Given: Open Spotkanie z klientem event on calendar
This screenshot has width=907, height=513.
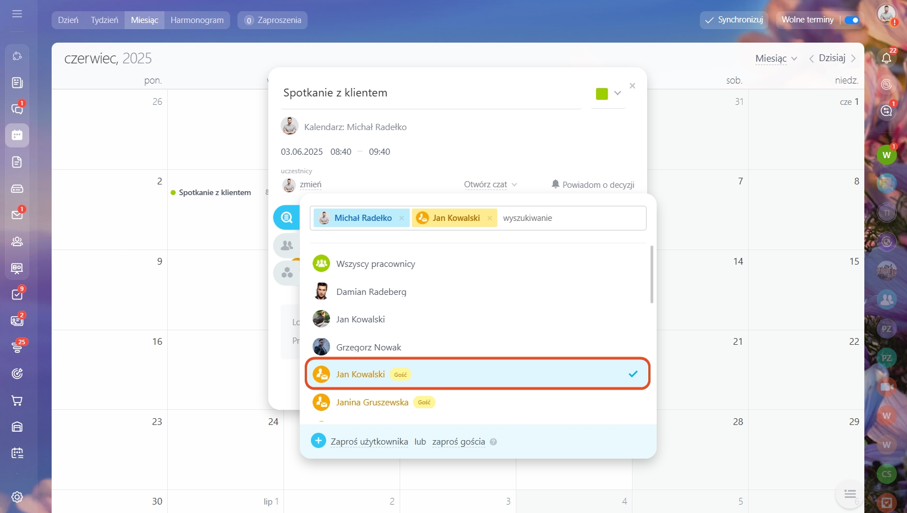Looking at the screenshot, I should coord(215,192).
